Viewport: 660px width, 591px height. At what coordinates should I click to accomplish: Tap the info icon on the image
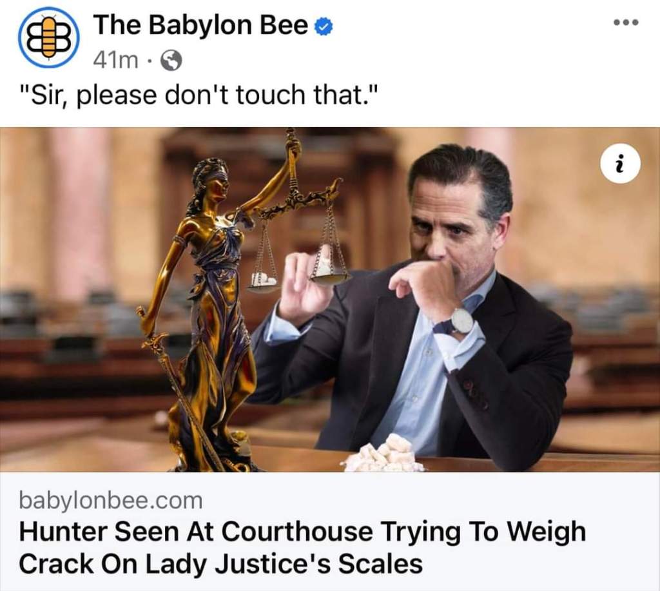[x=621, y=163]
